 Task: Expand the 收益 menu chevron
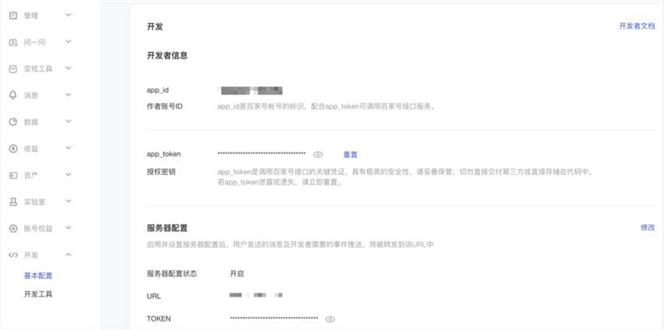[x=69, y=148]
